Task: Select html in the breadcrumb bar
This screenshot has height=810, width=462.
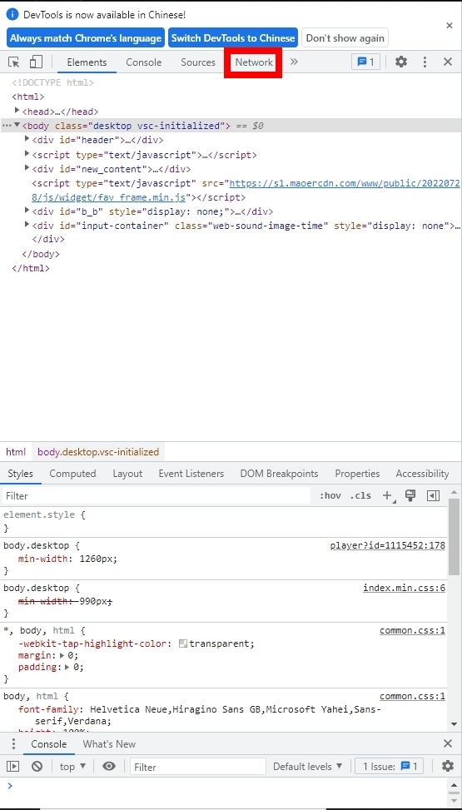Action: click(16, 452)
